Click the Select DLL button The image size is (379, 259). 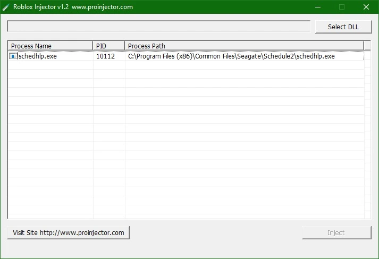343,27
